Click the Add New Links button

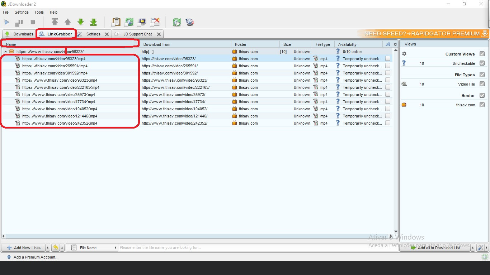23,248
